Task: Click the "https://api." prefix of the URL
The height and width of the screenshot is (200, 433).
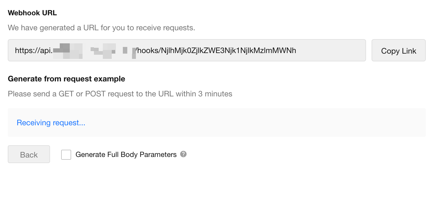Action: (x=34, y=51)
